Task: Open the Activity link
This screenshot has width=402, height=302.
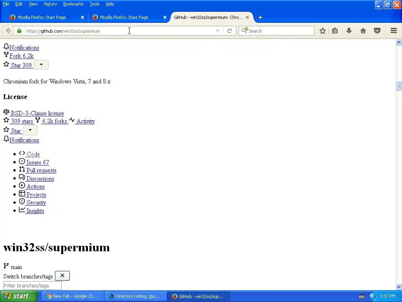Action: 85,121
